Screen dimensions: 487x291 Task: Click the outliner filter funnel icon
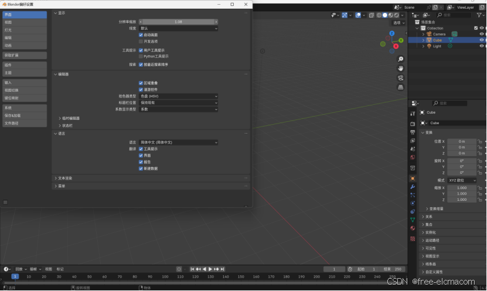point(479,15)
